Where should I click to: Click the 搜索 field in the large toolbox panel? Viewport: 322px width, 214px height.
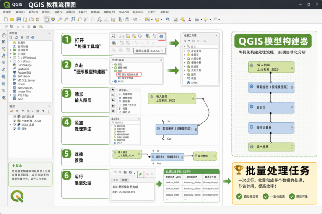click(201, 46)
